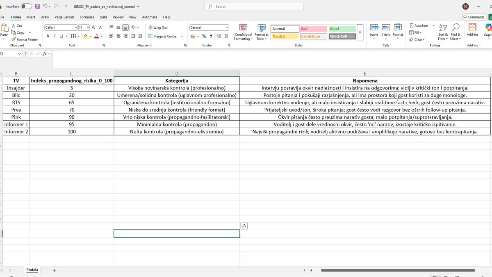
Task: Expand Merge & Centre dropdown arrow
Action: coord(182,36)
